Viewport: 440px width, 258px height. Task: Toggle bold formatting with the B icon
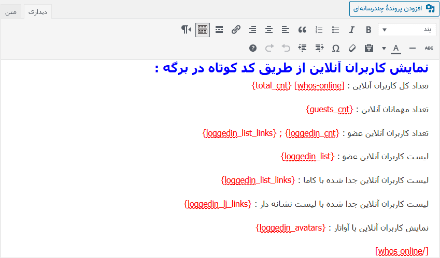pos(368,29)
